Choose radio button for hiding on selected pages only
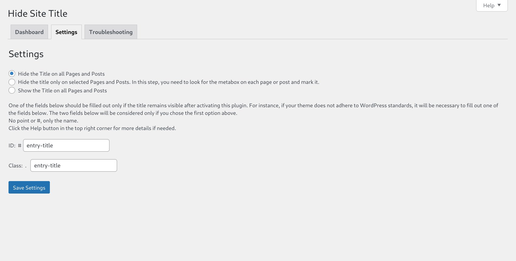This screenshot has height=261, width=516. pyautogui.click(x=12, y=82)
